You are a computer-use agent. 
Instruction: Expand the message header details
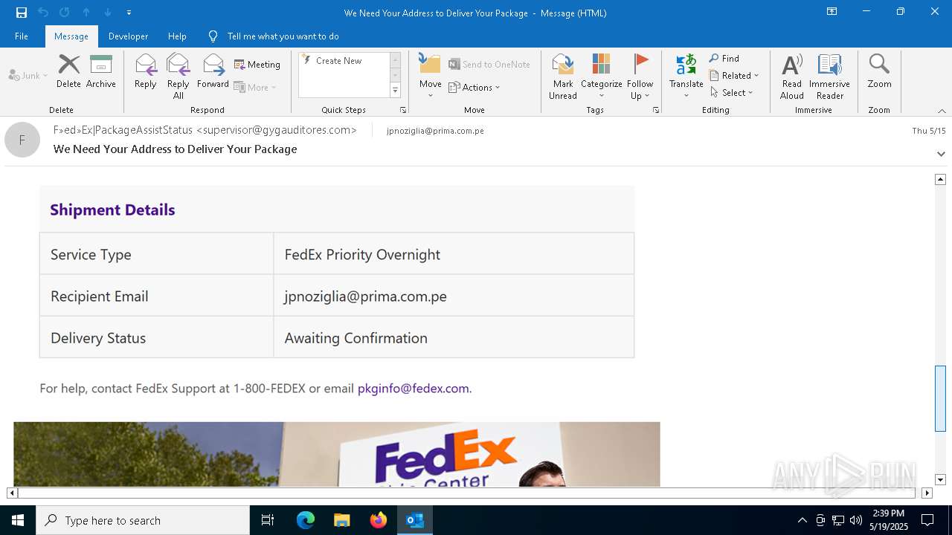(x=941, y=154)
